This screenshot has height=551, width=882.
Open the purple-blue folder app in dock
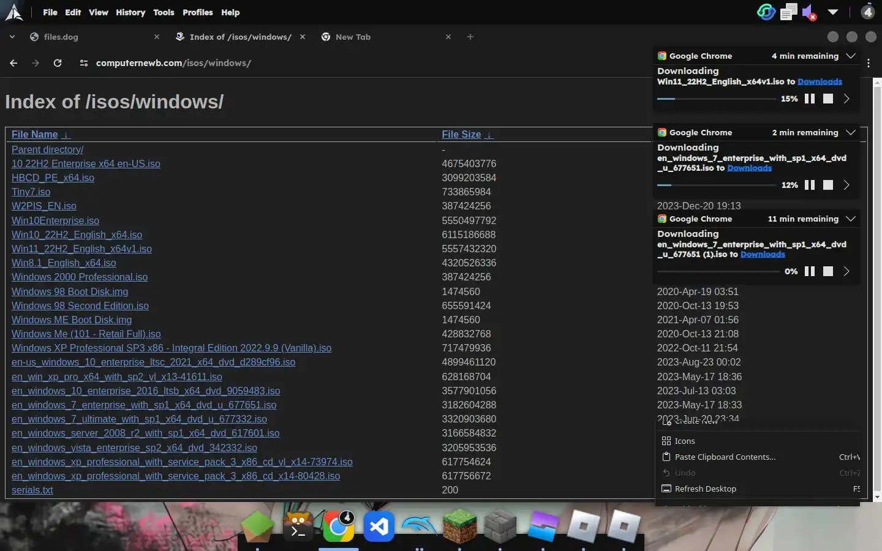pyautogui.click(x=543, y=526)
